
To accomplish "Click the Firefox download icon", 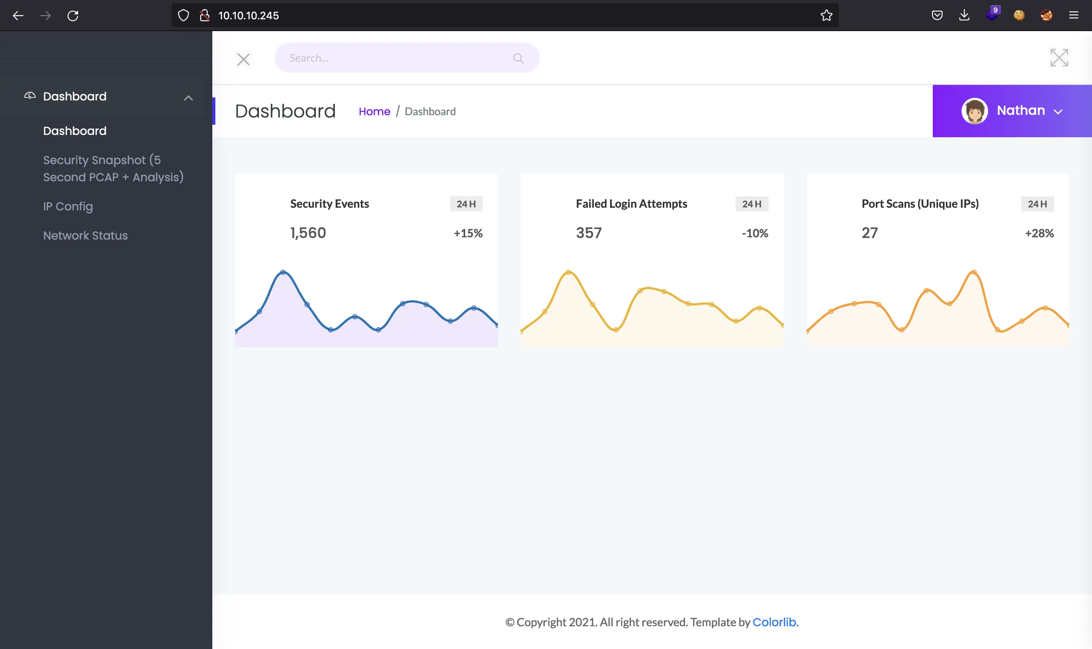I will (x=965, y=15).
